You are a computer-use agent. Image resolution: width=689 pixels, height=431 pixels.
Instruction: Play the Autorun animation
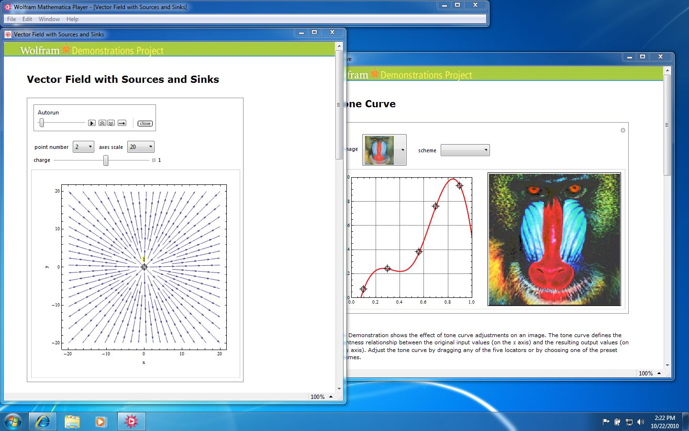pyautogui.click(x=91, y=123)
